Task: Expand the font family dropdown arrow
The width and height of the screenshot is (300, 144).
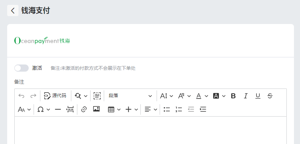Action: 189,96
